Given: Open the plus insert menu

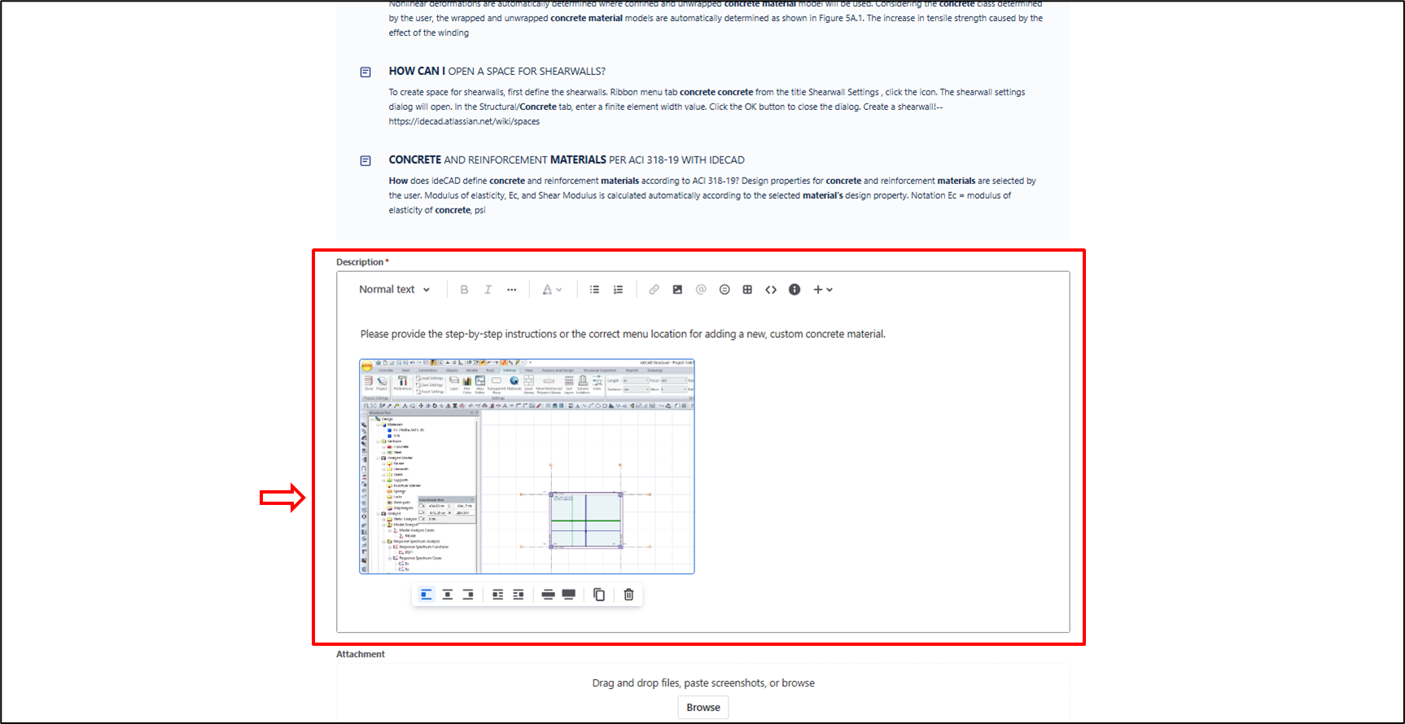Looking at the screenshot, I should [x=822, y=289].
